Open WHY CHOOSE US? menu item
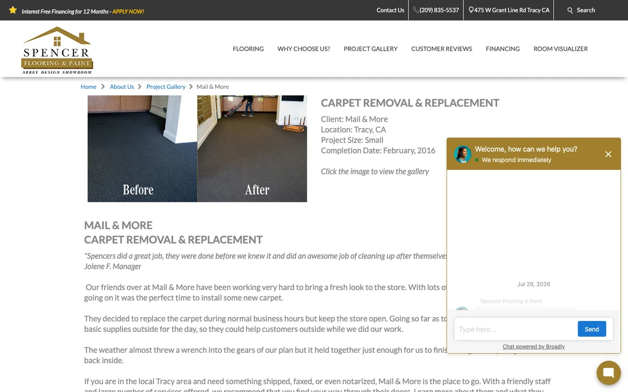This screenshot has height=392, width=628. [304, 49]
